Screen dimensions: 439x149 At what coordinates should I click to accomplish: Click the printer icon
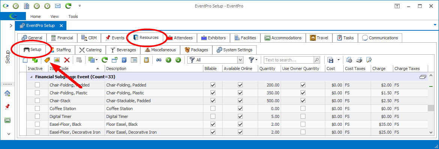(x=359, y=60)
